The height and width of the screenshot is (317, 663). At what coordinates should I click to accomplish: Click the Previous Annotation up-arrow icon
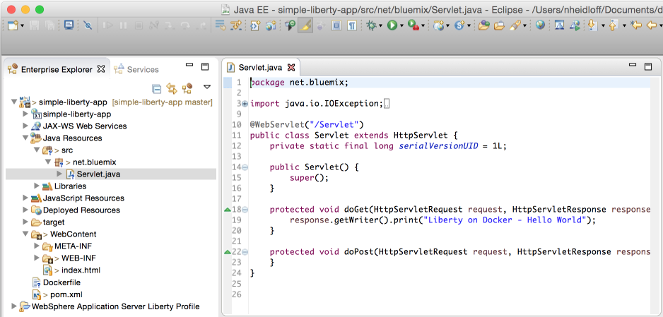click(614, 25)
